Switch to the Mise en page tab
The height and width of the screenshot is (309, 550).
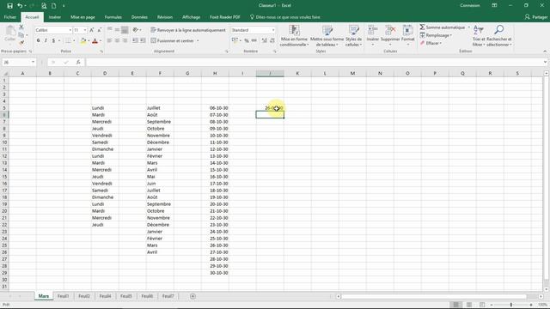[x=82, y=17]
